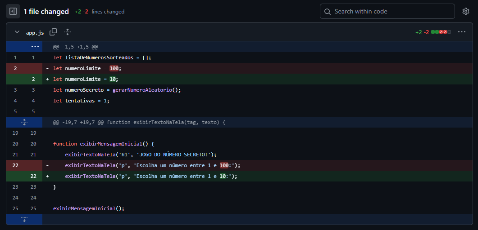Click 'function exibirMensagemInicial() {' line
This screenshot has height=230, width=478.
click(x=104, y=144)
